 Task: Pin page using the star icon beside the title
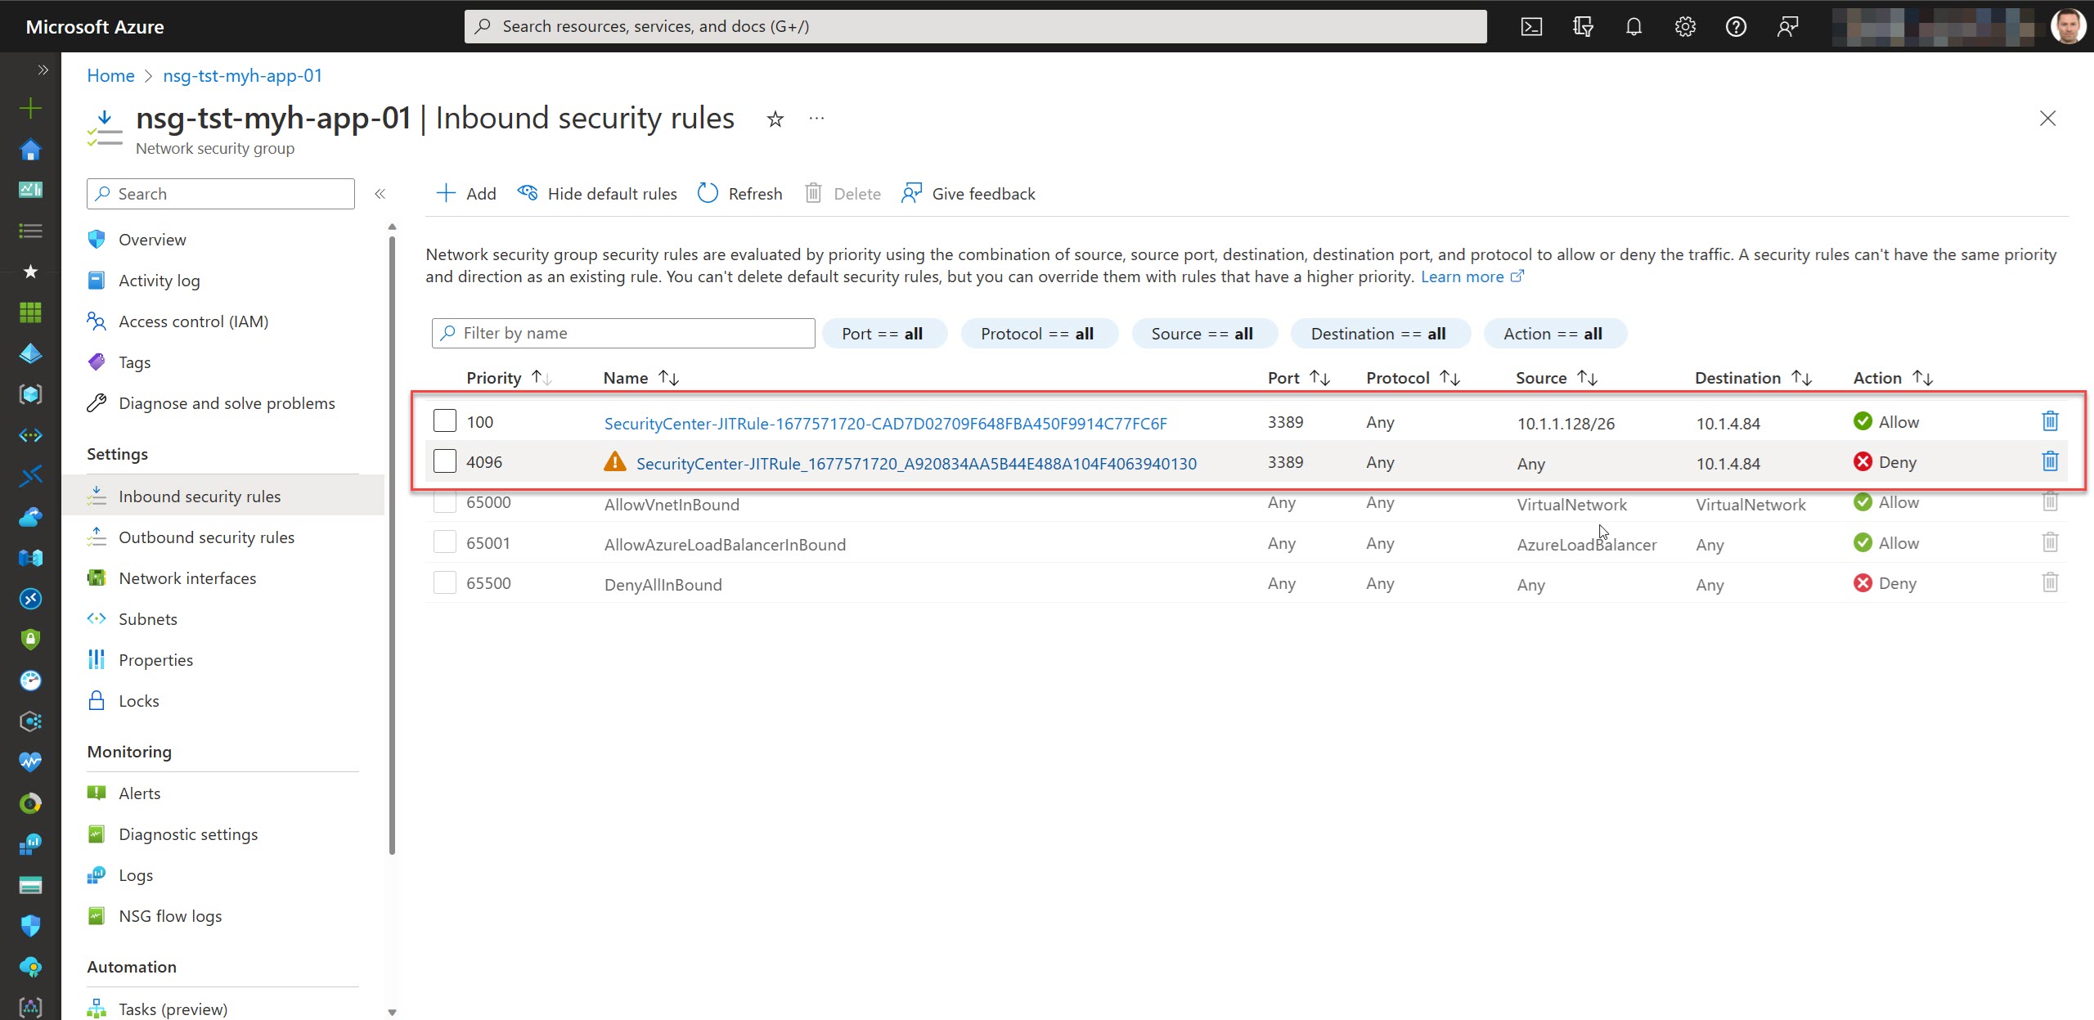pyautogui.click(x=775, y=119)
